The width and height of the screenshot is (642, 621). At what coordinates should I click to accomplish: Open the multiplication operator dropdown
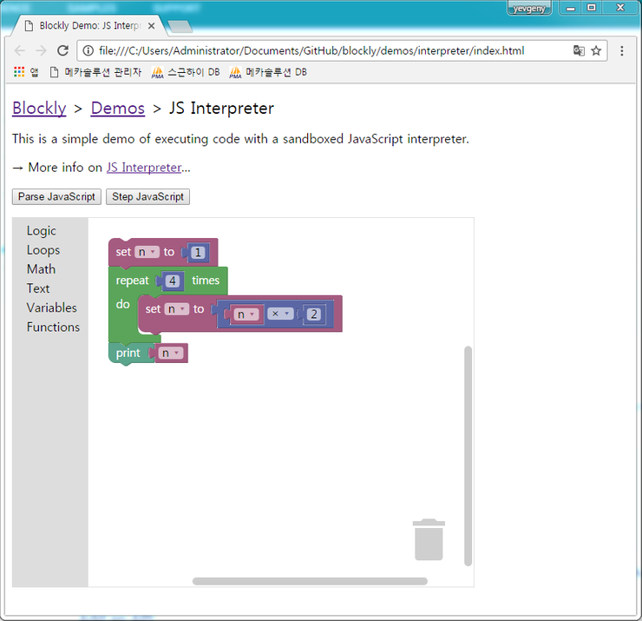click(x=280, y=314)
